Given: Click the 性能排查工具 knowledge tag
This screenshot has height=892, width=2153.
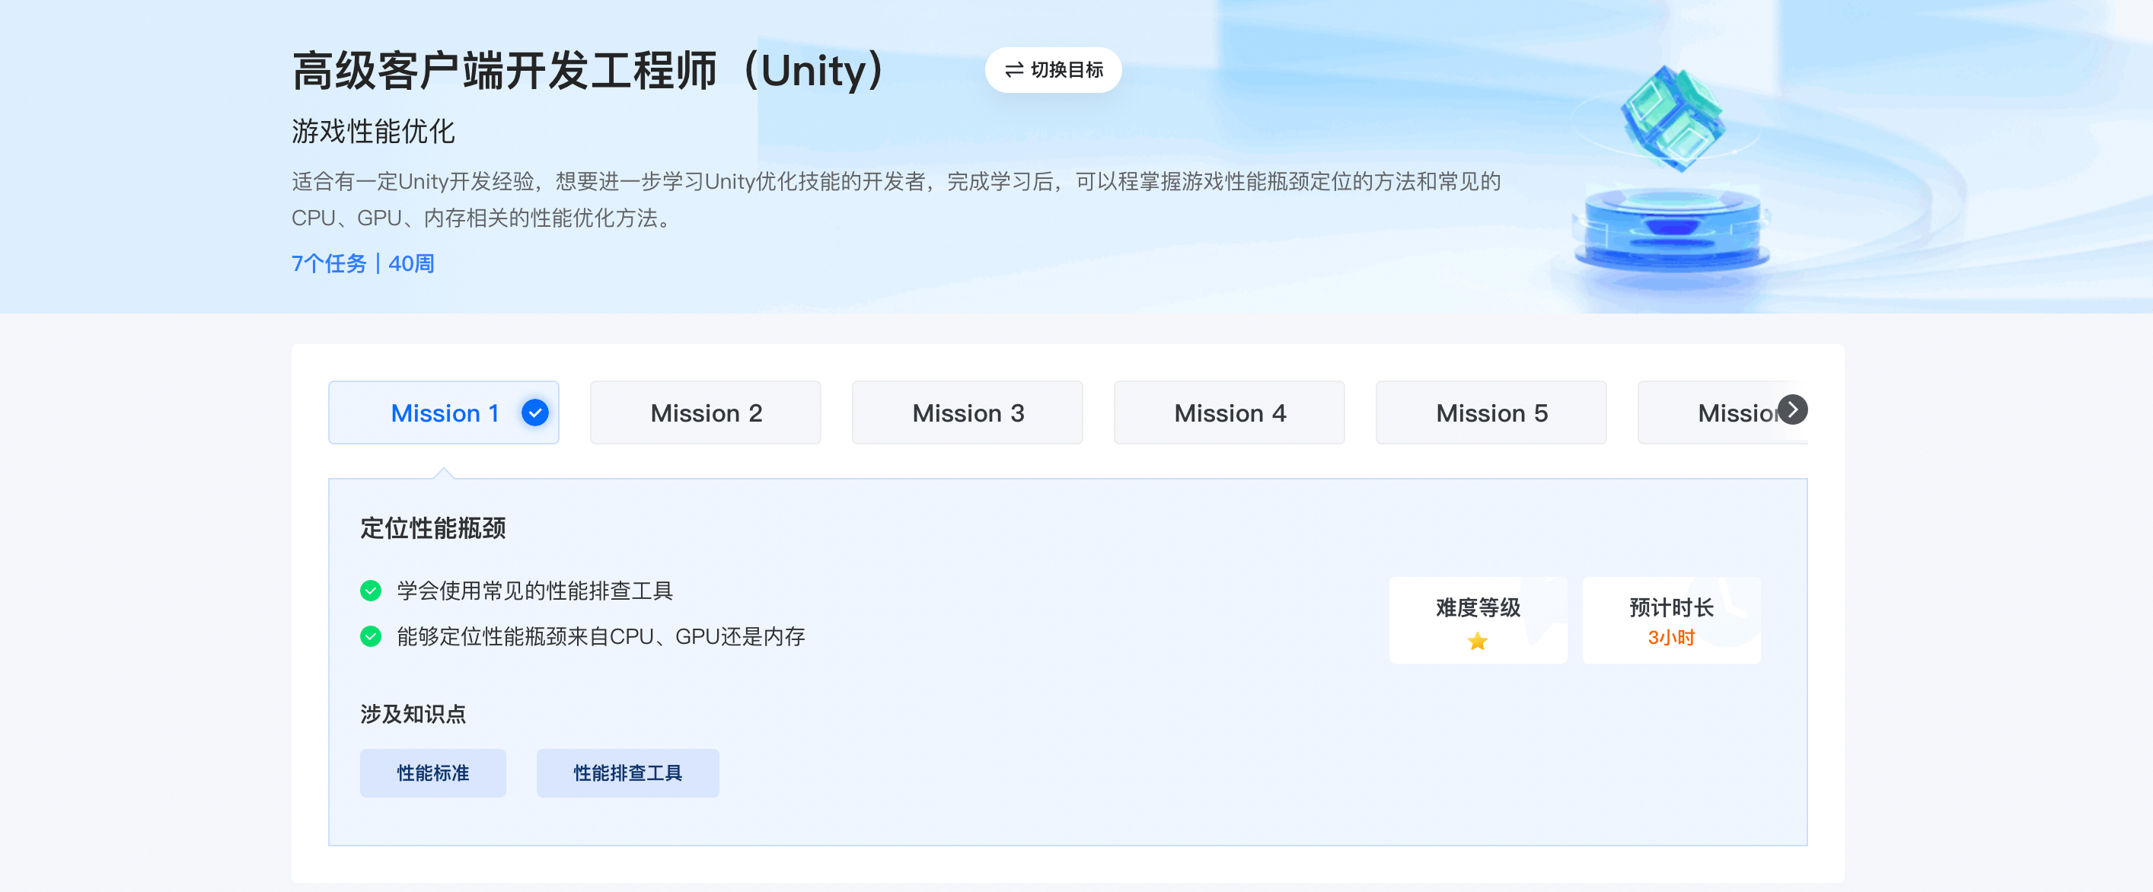Looking at the screenshot, I should (627, 773).
